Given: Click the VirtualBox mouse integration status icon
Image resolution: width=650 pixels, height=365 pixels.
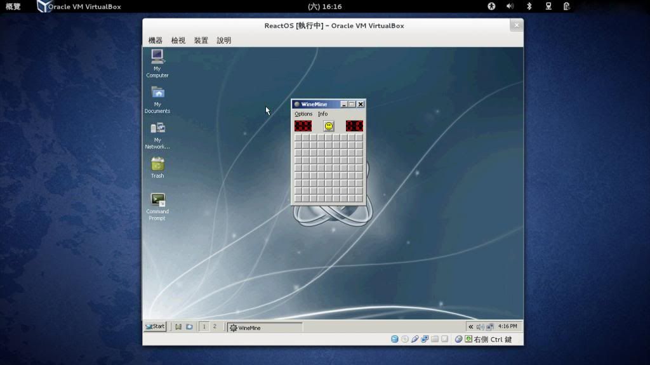Looking at the screenshot, I should coord(458,339).
